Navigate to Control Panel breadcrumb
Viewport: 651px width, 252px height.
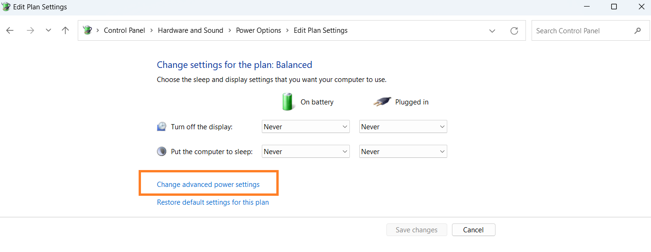(124, 30)
